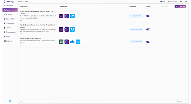Click the sidebar collapse arrows icon
Viewport: 191px width, 104px height.
tap(10, 101)
